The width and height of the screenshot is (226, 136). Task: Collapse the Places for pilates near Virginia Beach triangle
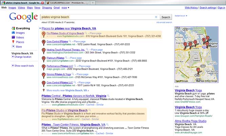[40, 28]
